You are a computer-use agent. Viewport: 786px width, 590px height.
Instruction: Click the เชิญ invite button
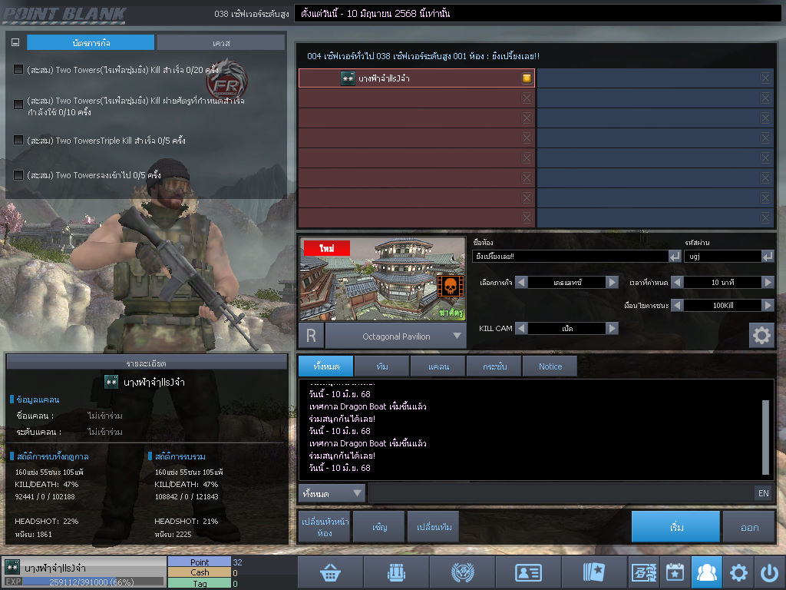[379, 527]
